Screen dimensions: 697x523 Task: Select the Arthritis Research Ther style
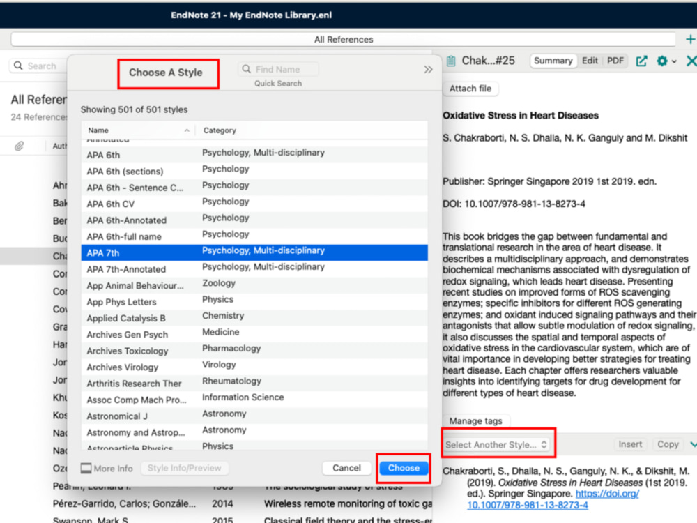254,383
